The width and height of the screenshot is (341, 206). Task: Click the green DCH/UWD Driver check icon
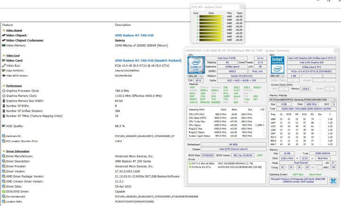(4, 191)
